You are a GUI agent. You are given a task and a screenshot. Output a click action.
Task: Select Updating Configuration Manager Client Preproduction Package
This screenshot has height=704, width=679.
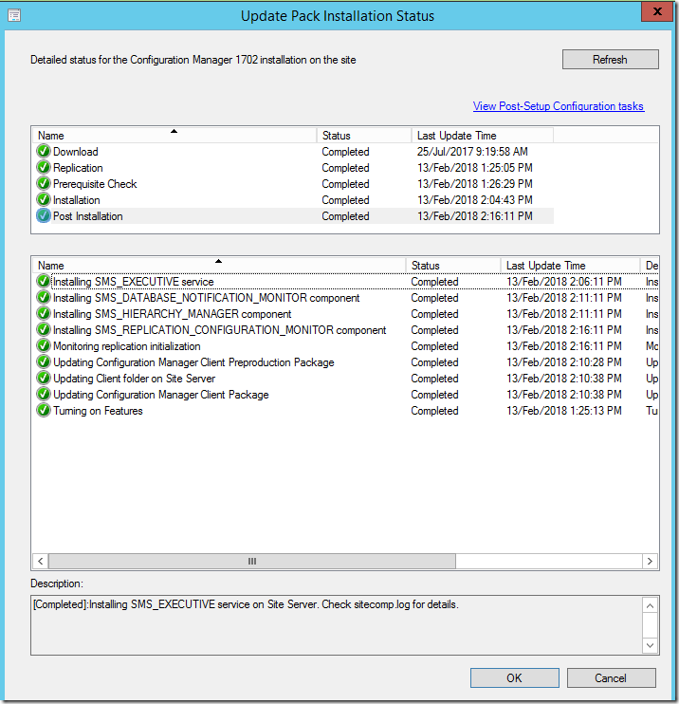coord(193,362)
